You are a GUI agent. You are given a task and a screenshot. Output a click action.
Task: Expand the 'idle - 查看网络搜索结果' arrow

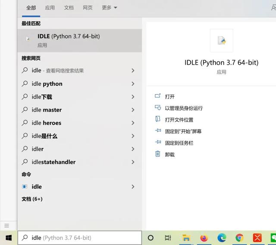(x=133, y=70)
